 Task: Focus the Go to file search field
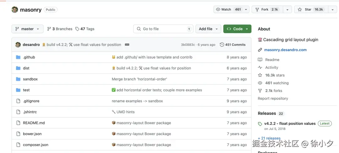pos(163,29)
